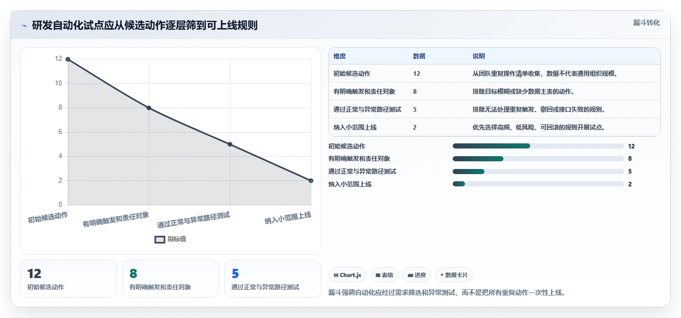Click description starting 优先选择高频
Screen dimensions: 681x318
(x=539, y=128)
